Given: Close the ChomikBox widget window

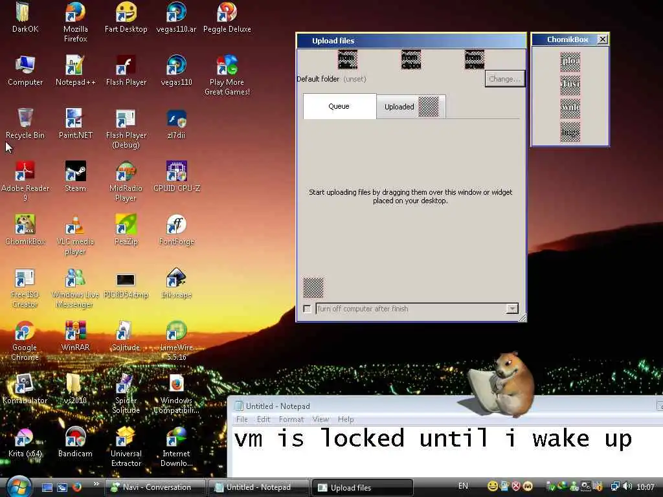Looking at the screenshot, I should (603, 39).
